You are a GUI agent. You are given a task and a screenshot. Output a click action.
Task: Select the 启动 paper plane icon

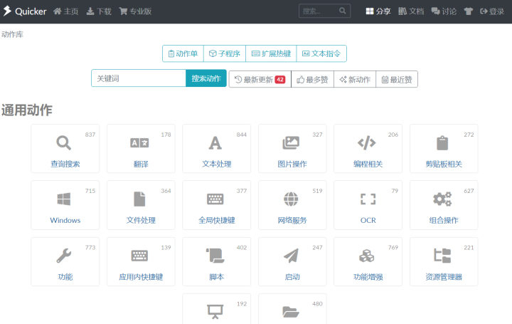click(x=291, y=256)
